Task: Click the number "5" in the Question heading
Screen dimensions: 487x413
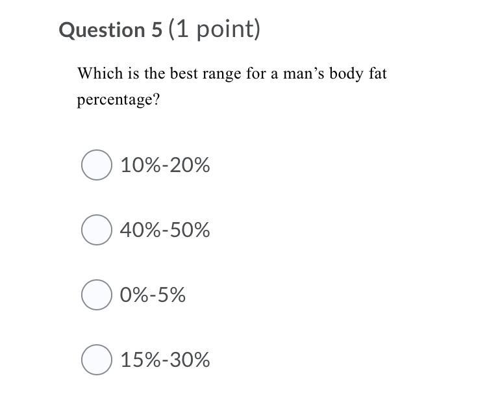Action: [x=157, y=30]
